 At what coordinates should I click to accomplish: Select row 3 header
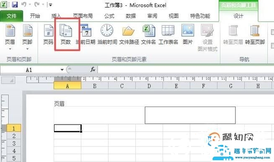(14, 143)
